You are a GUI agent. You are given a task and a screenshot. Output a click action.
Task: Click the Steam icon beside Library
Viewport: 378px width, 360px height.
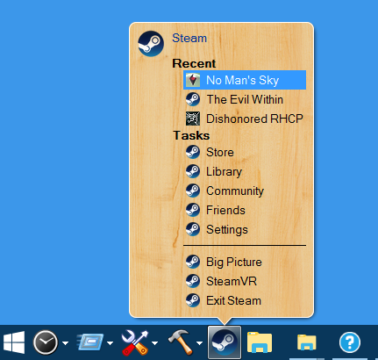pyautogui.click(x=193, y=171)
